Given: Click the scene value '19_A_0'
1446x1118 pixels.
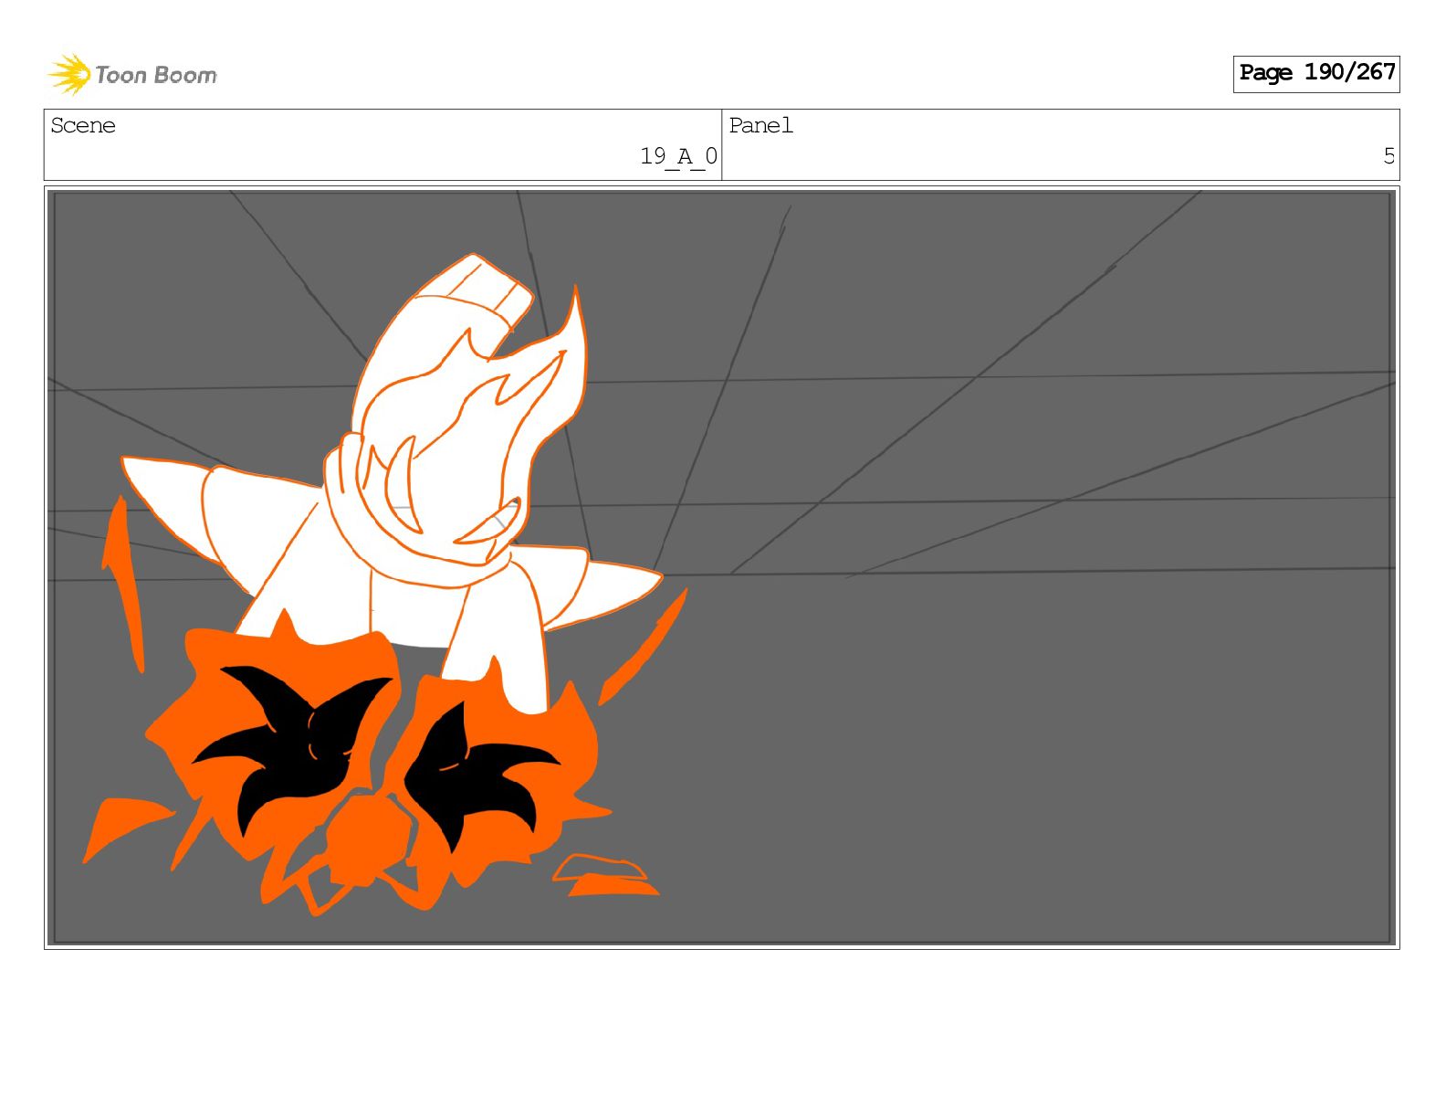Looking at the screenshot, I should tap(678, 157).
